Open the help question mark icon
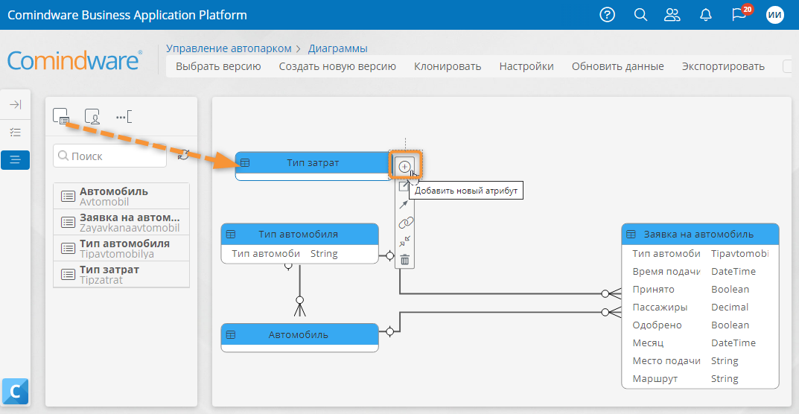 (x=608, y=15)
